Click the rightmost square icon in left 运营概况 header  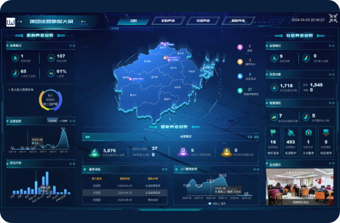74,46
